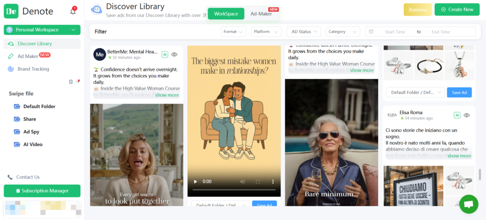Click the Subscription Manager button
Viewport: 486px width, 220px height.
(42, 191)
